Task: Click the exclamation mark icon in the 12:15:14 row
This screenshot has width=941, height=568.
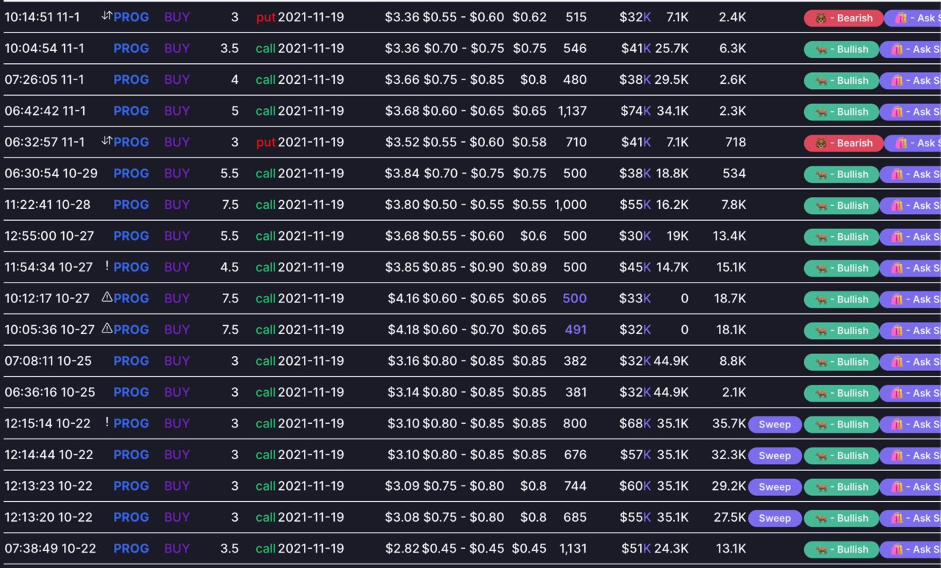Action: pyautogui.click(x=107, y=422)
